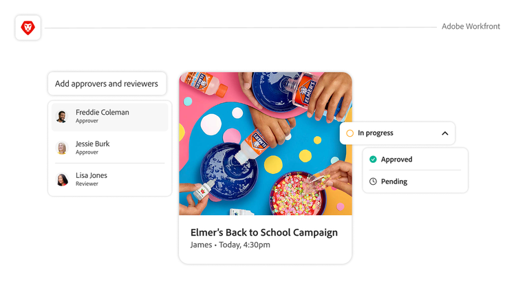Select the Approved status option
Viewport: 516px width, 290px height.
(x=396, y=159)
